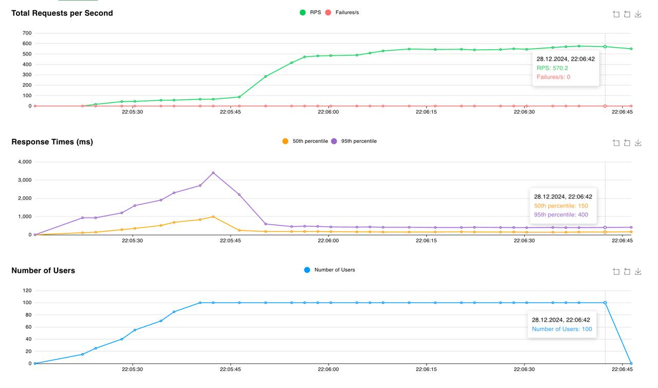Screen dimensions: 658x388
Task: Reset zoom on Total Requests per Second chart
Action: tap(627, 14)
